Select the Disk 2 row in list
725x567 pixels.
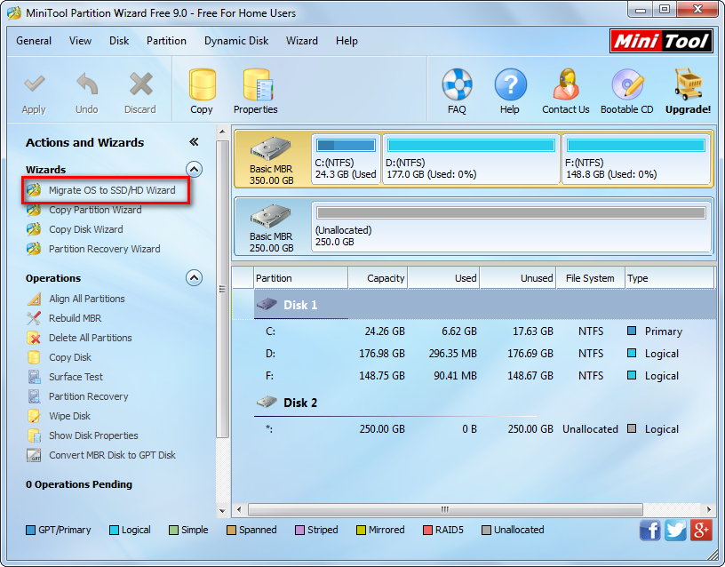(474, 403)
